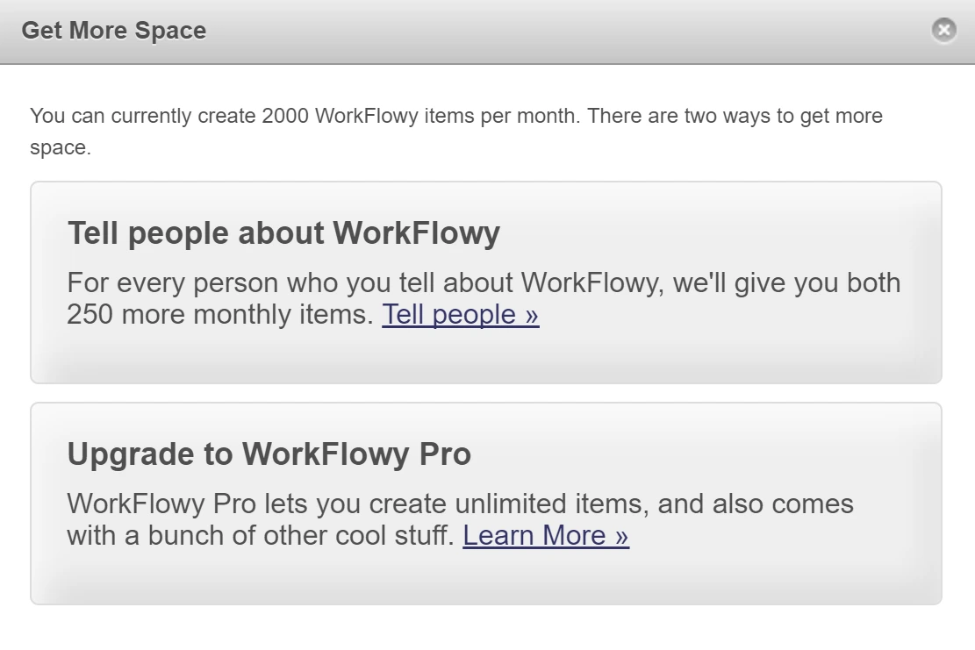The image size is (975, 650).
Task: Click the Get More Space title text
Action: click(114, 31)
